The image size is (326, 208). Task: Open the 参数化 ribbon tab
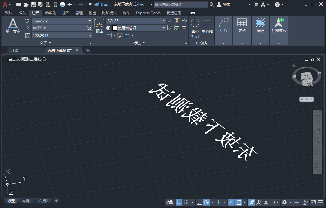click(x=51, y=13)
